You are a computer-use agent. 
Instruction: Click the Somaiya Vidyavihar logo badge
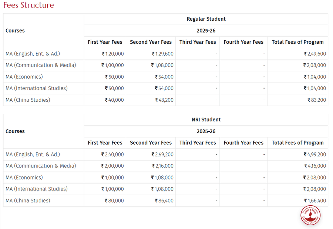pyautogui.click(x=310, y=215)
